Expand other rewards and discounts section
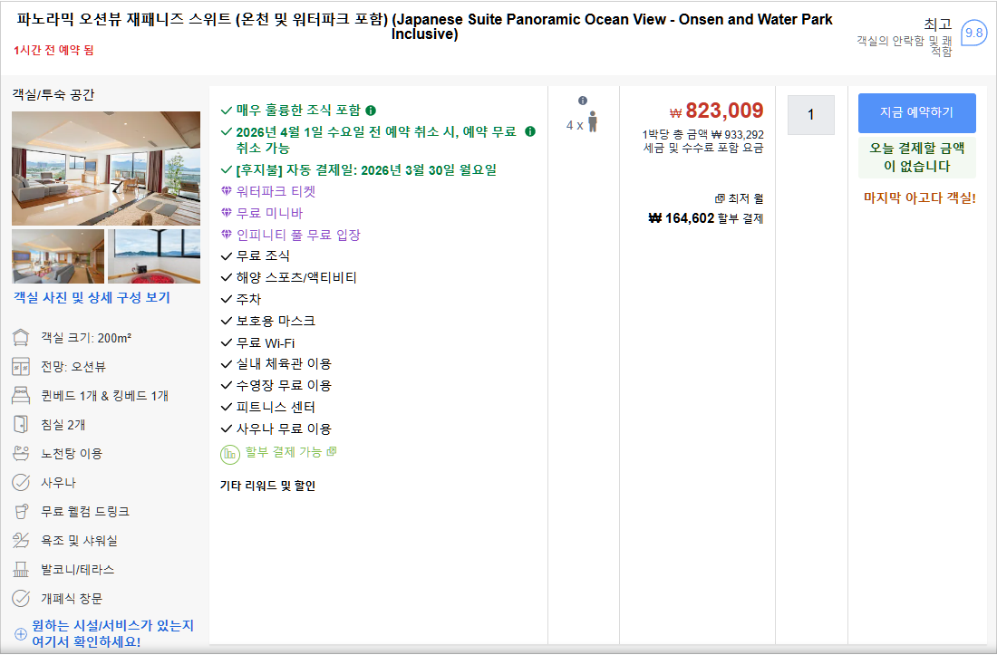Viewport: 997px width, 655px height. pos(267,486)
